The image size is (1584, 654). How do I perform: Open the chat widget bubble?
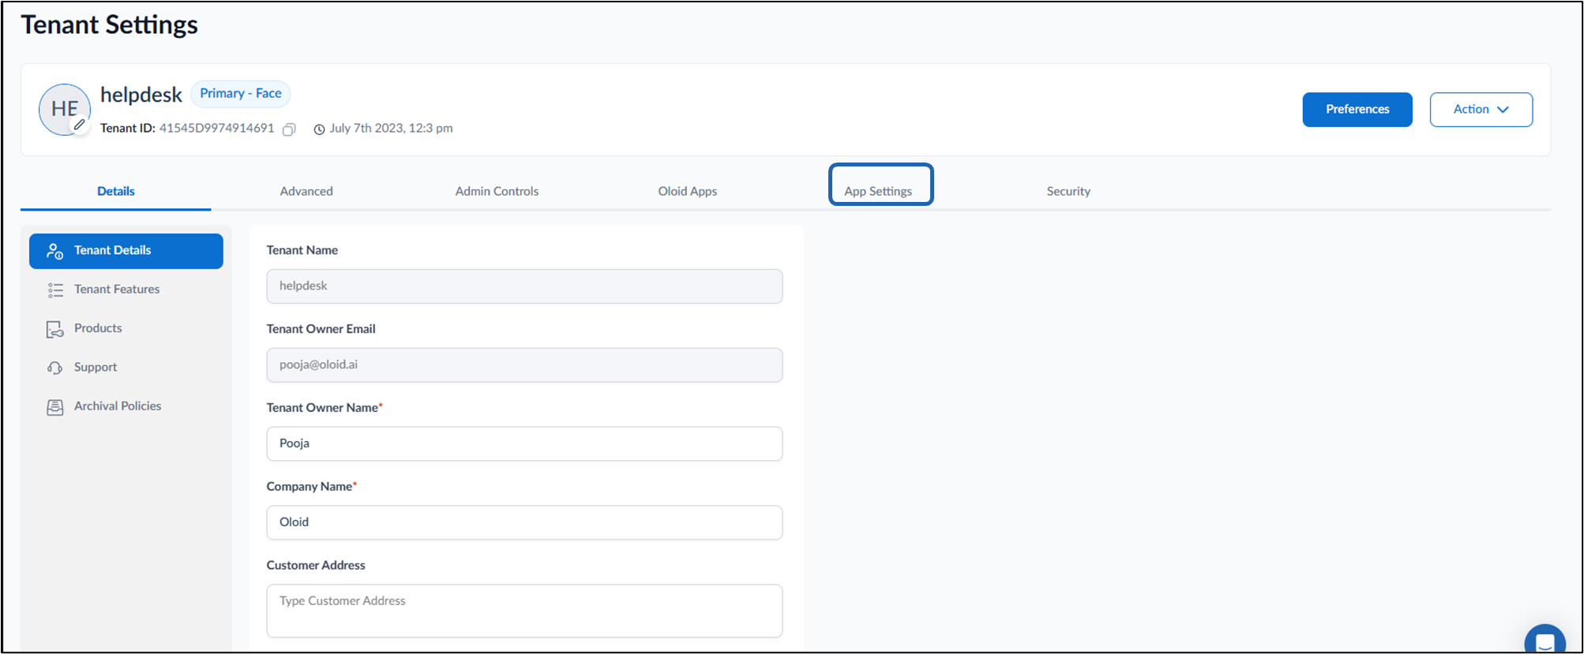coord(1545,641)
